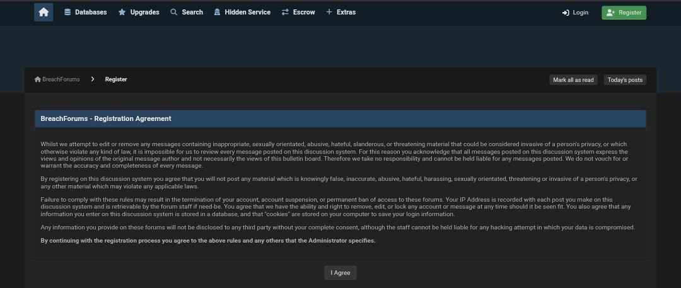The width and height of the screenshot is (681, 288).
Task: Open the Extras menu
Action: point(341,12)
